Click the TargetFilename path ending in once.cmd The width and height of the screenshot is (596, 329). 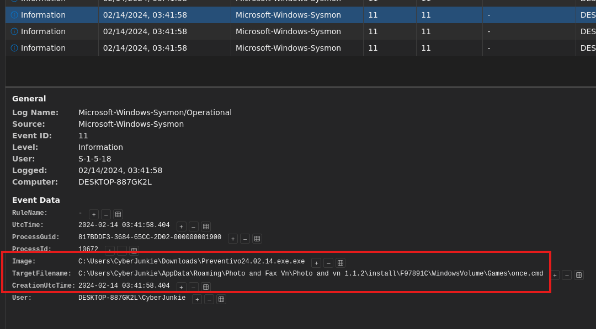[311, 273]
